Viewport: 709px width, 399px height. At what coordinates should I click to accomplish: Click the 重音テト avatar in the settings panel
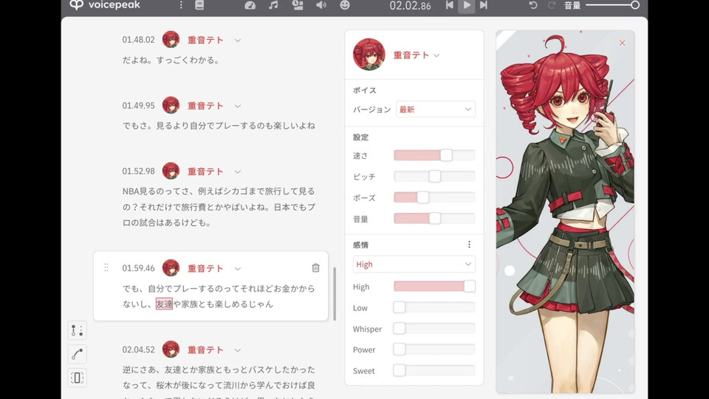click(x=369, y=55)
